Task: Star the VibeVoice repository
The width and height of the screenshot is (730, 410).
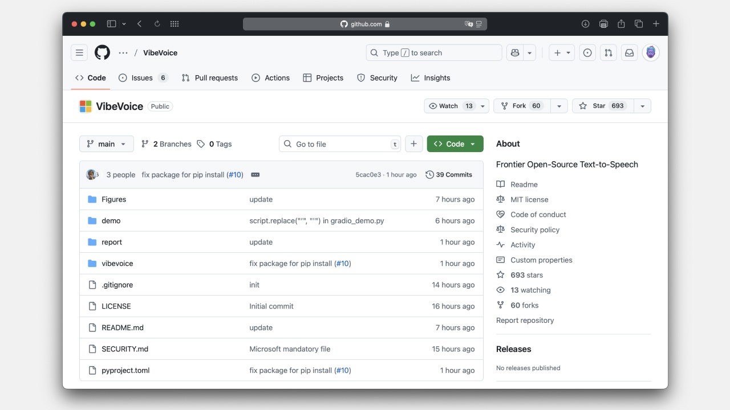Action: (603, 106)
